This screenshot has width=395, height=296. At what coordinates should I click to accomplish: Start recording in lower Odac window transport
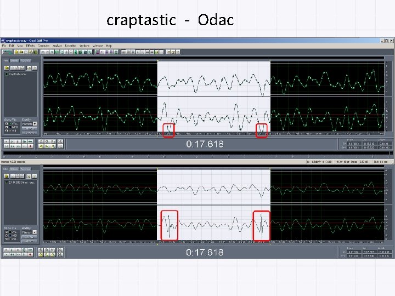tap(30, 254)
